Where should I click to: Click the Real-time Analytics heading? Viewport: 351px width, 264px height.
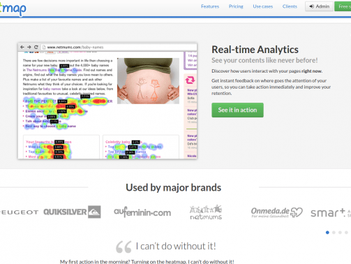255,50
